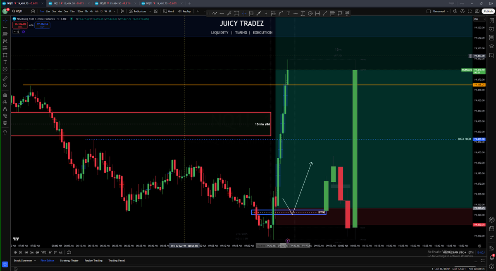This screenshot has width=496, height=271.
Task: Open the Trading Panel tab
Action: tap(117, 261)
